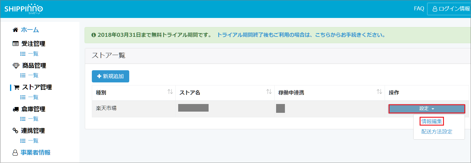Sort the table by 種別 column

pos(134,93)
